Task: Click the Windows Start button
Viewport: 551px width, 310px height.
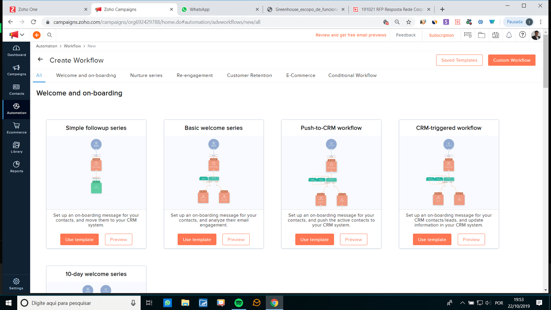Action: pyautogui.click(x=9, y=303)
